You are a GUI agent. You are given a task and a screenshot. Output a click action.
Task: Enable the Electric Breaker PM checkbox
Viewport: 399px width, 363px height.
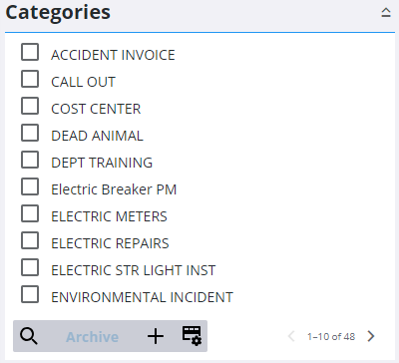click(x=30, y=186)
